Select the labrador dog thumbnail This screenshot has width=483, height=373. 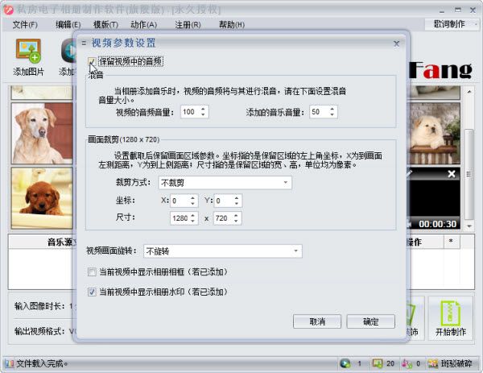pyautogui.click(x=42, y=134)
